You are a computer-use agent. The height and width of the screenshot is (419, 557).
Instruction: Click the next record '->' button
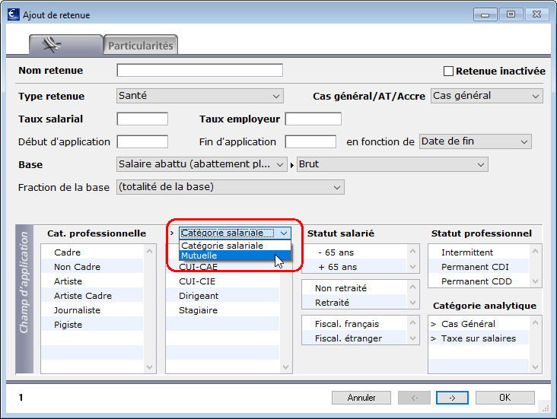coord(452,398)
